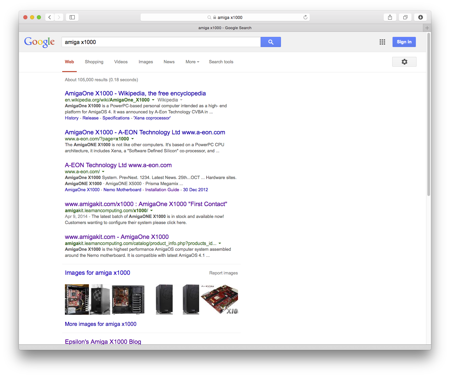Open the AmigaOne X1000 "First Contact" result
This screenshot has width=450, height=377.
pos(146,204)
